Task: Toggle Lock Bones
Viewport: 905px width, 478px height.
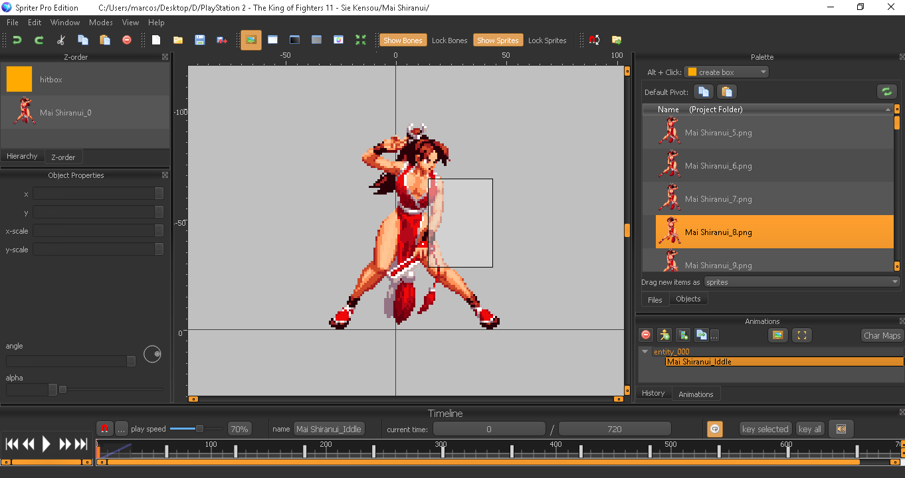Action: [x=450, y=40]
